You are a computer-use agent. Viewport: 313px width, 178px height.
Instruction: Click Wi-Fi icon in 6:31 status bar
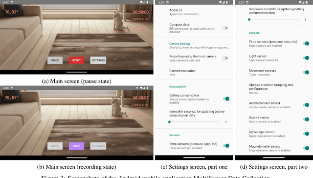pos(300,2)
